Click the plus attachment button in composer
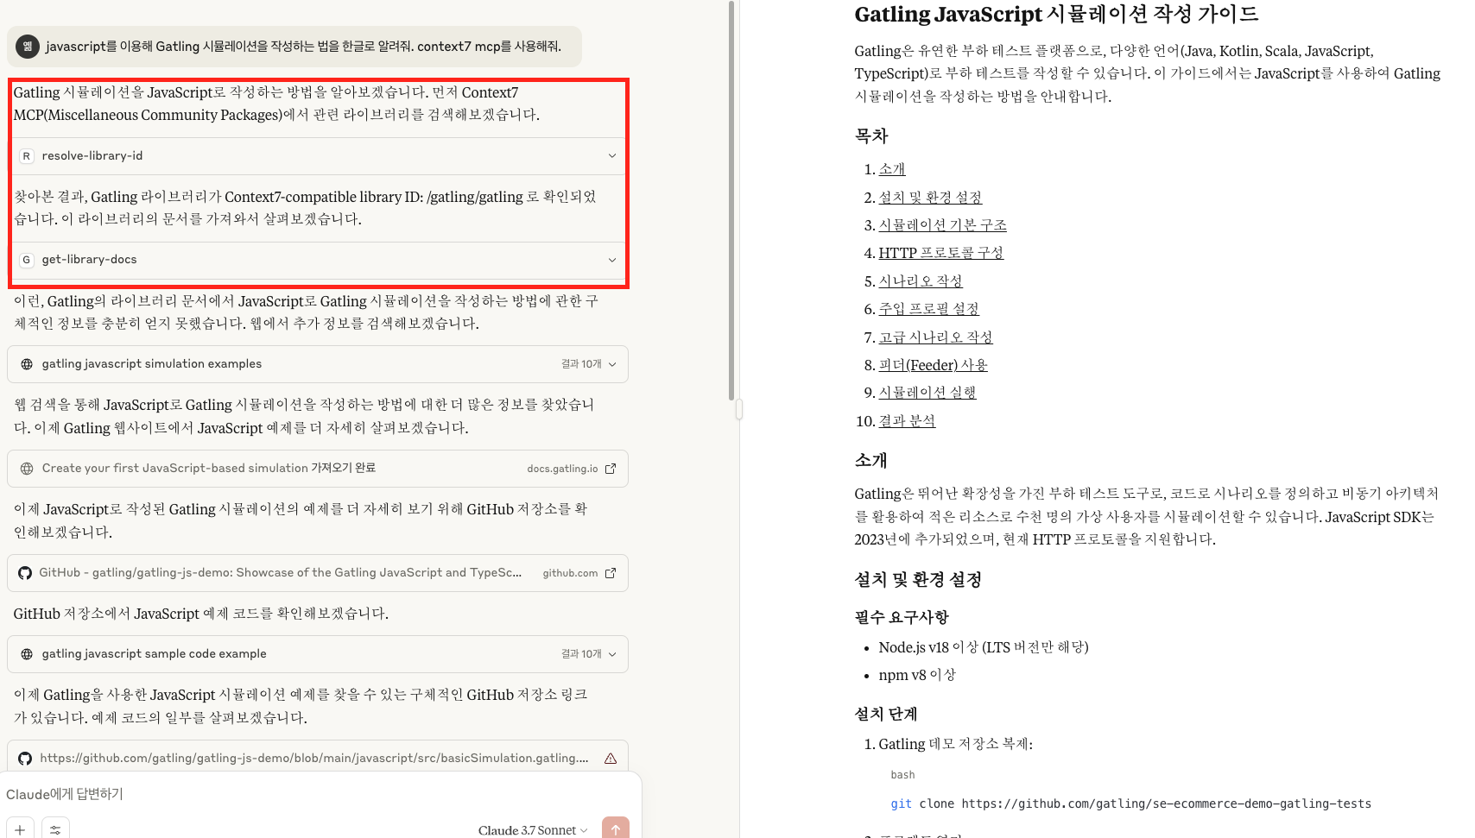The height and width of the screenshot is (838, 1475). [x=20, y=829]
